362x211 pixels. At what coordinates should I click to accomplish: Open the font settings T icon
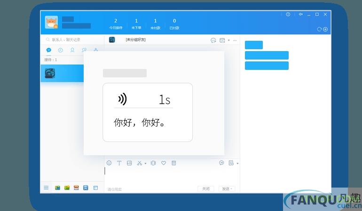119,163
